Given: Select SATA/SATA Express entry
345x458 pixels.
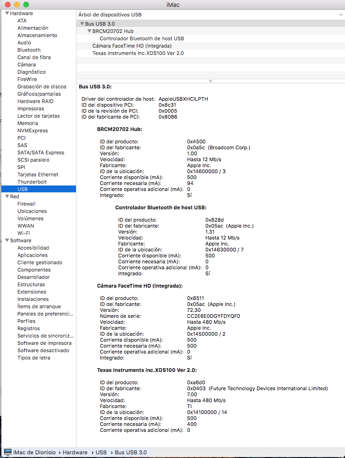Looking at the screenshot, I should [41, 153].
